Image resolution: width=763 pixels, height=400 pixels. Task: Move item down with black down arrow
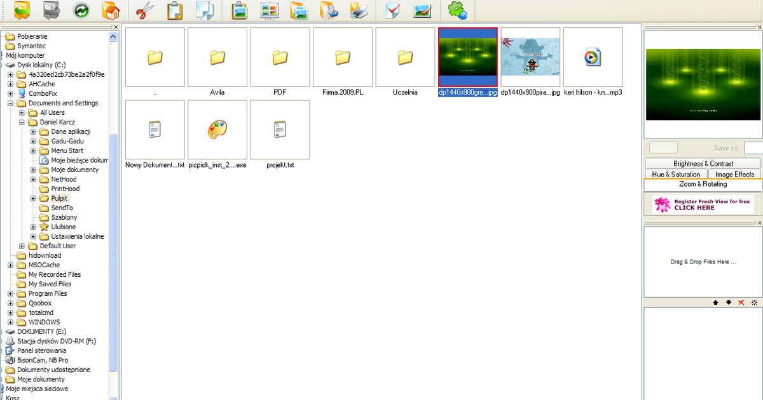(x=729, y=303)
